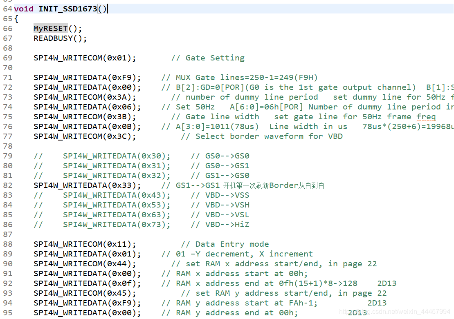
Task: Click the READBUSY() call on line 67
Action: pyautogui.click(x=60, y=38)
